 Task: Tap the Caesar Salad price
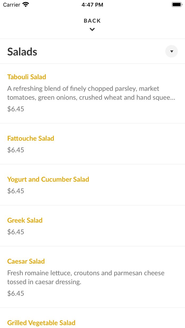point(16,293)
